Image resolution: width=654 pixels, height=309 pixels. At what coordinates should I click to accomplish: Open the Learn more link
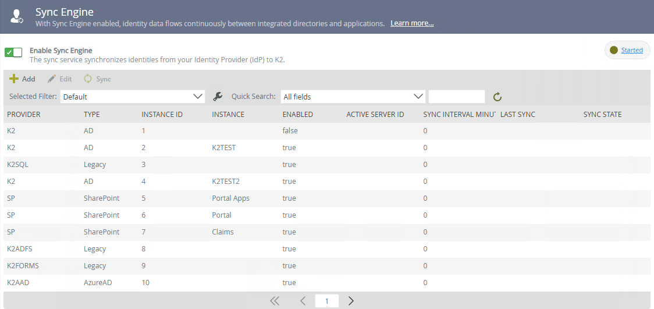(x=412, y=24)
